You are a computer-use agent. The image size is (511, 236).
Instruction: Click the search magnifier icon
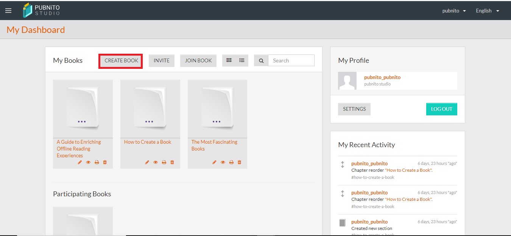coord(261,61)
